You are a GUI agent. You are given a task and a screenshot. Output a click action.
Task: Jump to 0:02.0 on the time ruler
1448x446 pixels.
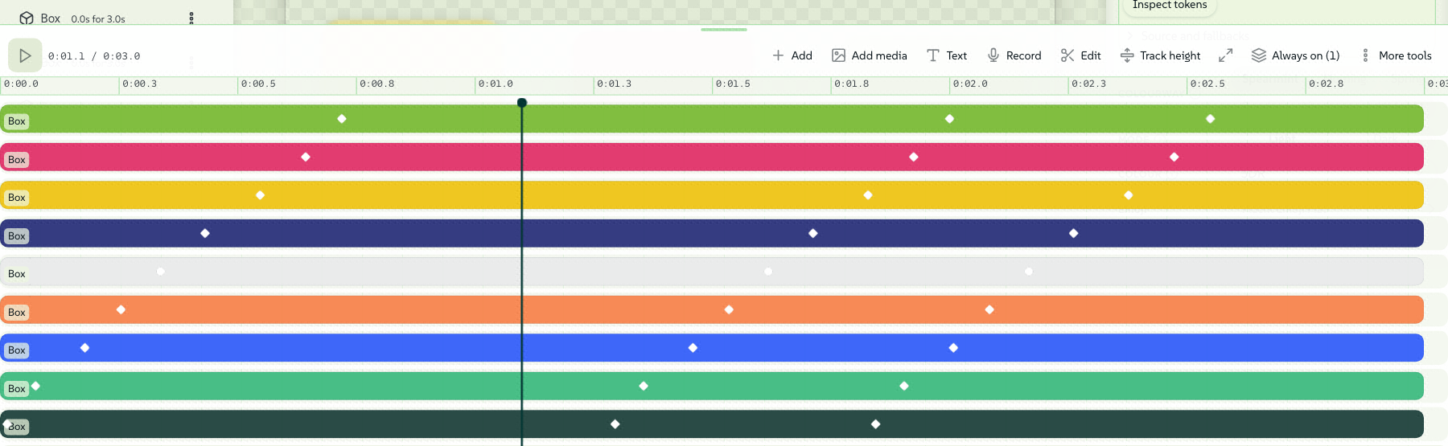(970, 84)
